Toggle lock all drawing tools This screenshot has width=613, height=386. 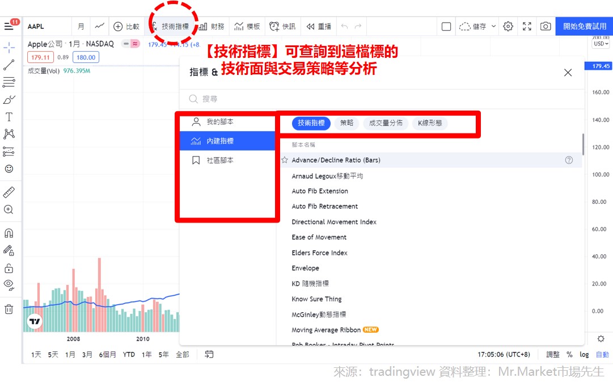[9, 268]
